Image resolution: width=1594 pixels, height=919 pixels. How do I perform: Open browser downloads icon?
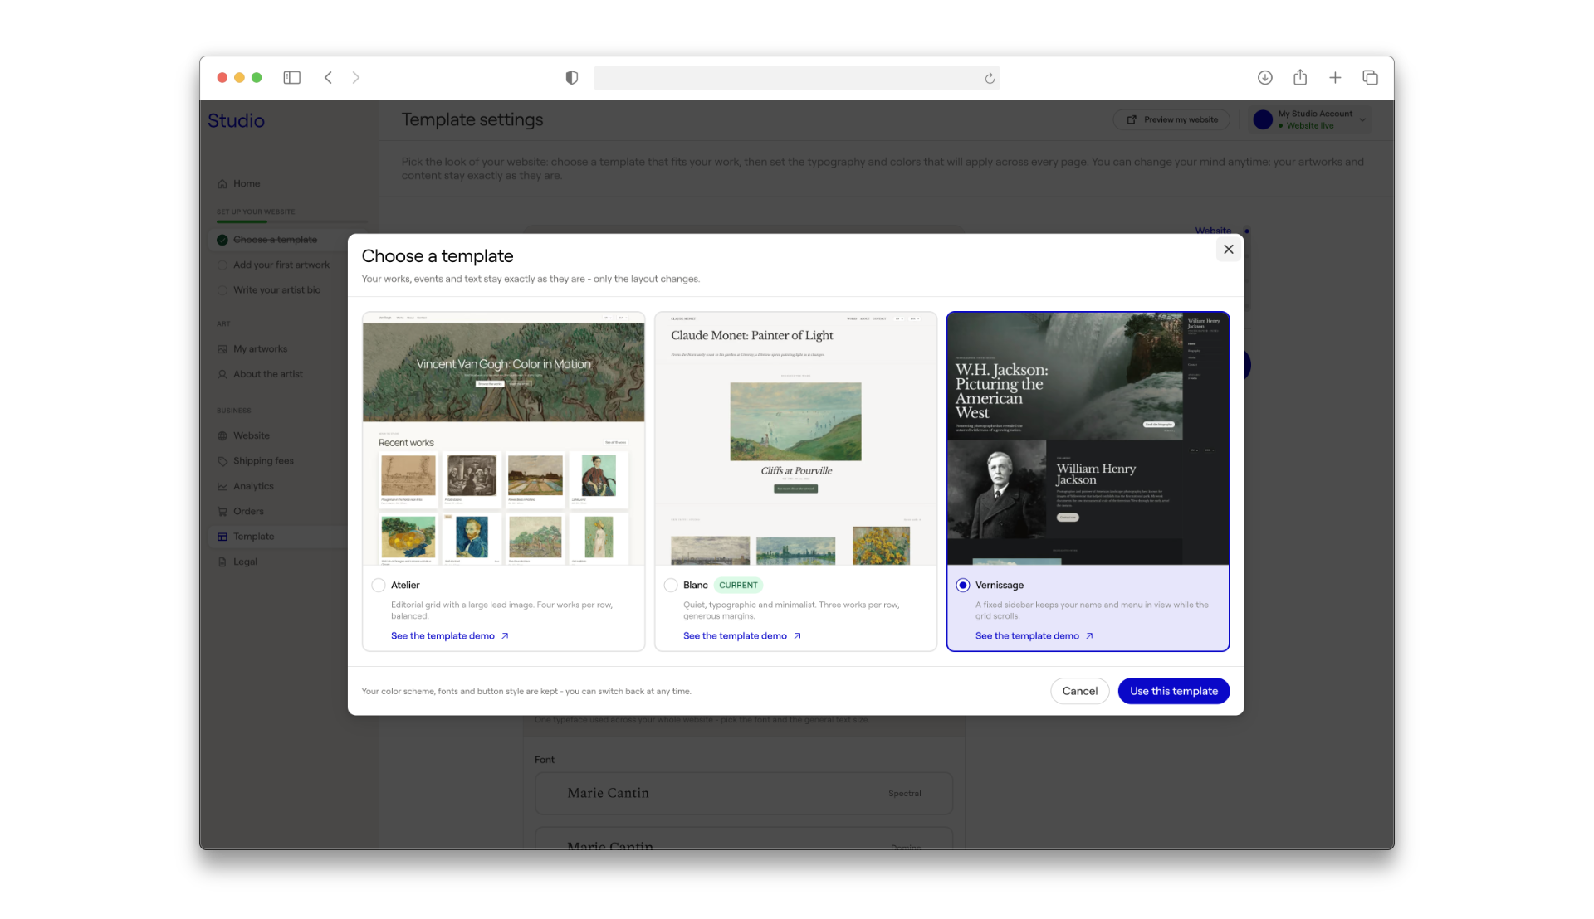click(1264, 77)
